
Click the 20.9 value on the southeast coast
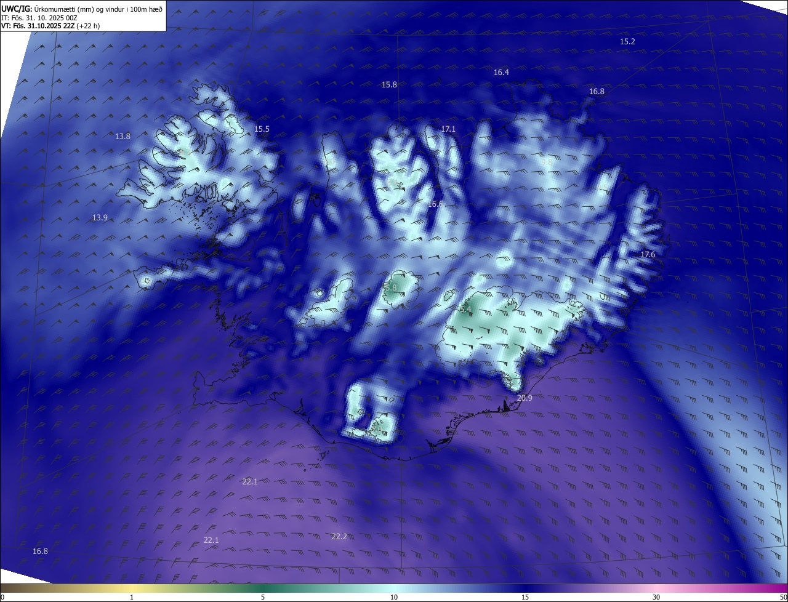pyautogui.click(x=525, y=398)
